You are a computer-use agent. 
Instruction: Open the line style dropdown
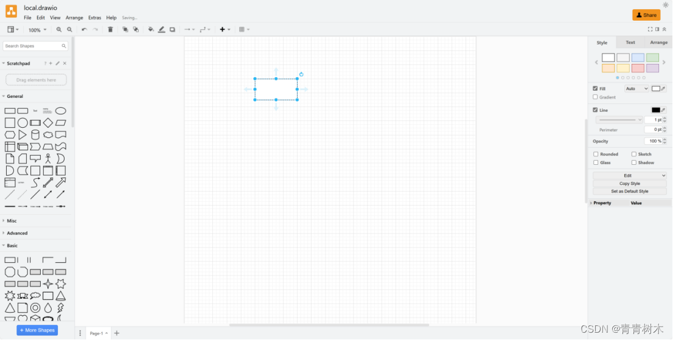point(619,120)
